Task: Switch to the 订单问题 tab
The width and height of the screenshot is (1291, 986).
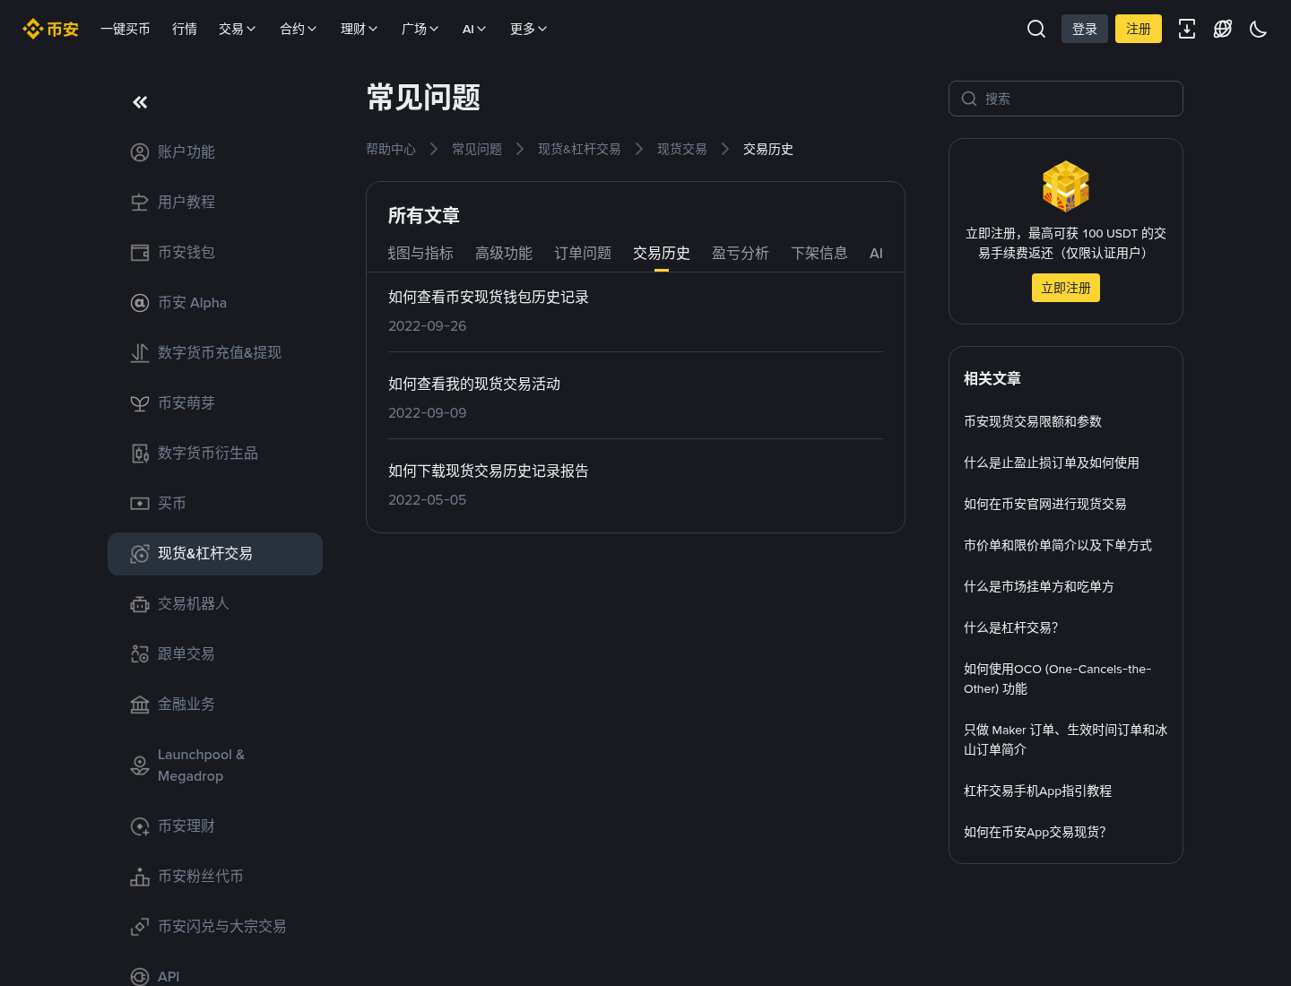Action: [x=583, y=254]
